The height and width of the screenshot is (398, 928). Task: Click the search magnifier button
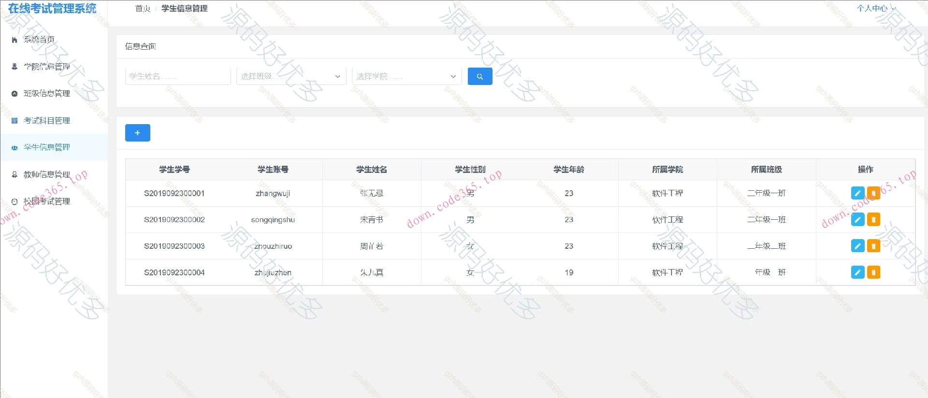coord(480,76)
